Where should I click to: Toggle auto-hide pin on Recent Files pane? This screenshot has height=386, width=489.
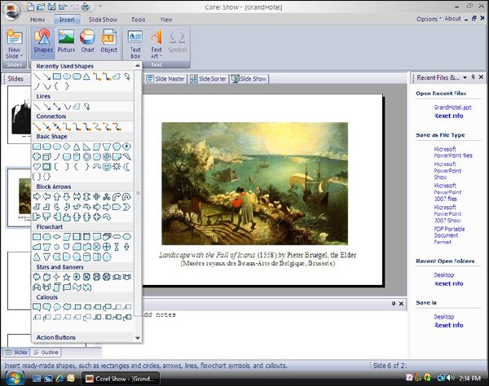[473, 77]
